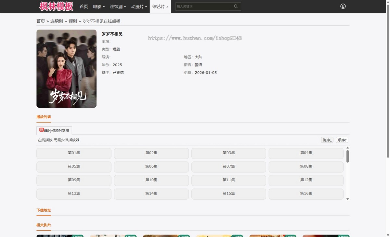Click the episode list scrollbar thumb
The image size is (390, 237).
347,156
